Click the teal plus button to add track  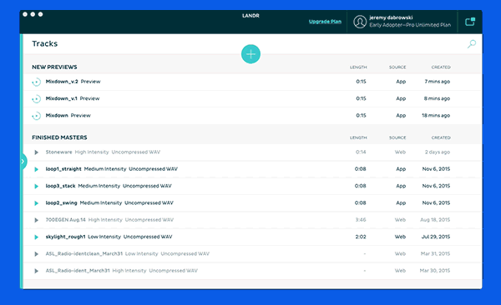click(250, 54)
